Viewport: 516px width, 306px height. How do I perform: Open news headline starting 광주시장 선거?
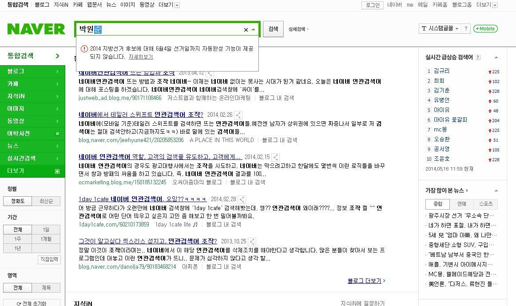pyautogui.click(x=461, y=215)
